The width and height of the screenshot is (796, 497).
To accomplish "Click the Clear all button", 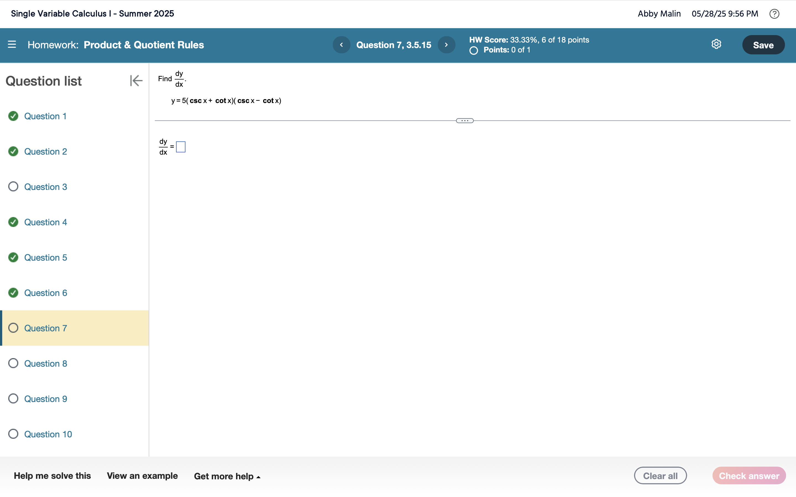I will pos(660,476).
